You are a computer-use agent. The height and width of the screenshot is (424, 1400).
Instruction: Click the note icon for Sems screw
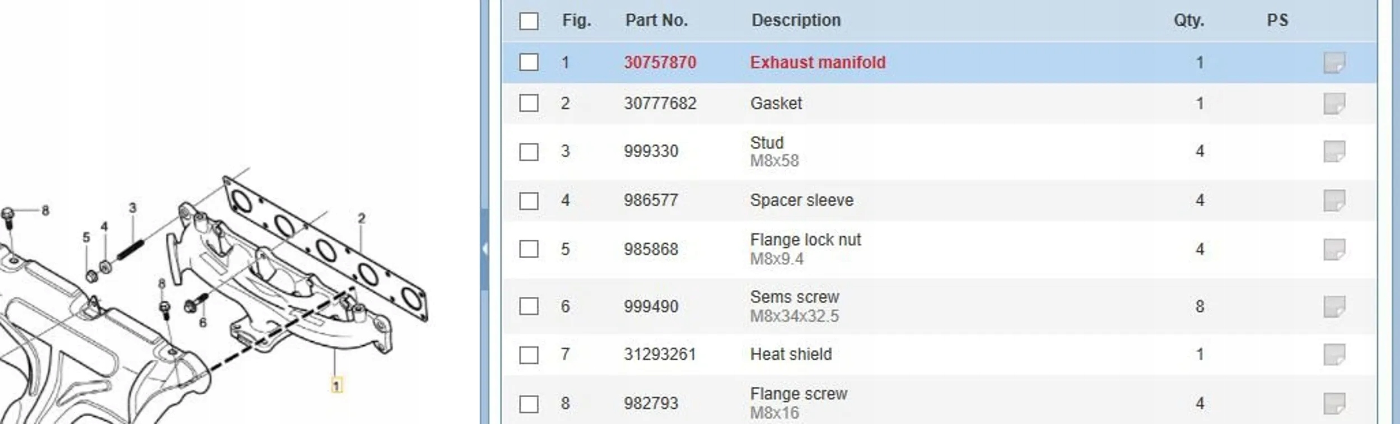pyautogui.click(x=1334, y=306)
